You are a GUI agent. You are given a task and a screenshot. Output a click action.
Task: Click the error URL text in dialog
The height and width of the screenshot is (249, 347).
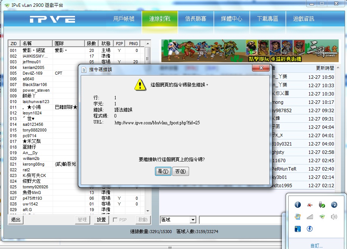pos(157,123)
